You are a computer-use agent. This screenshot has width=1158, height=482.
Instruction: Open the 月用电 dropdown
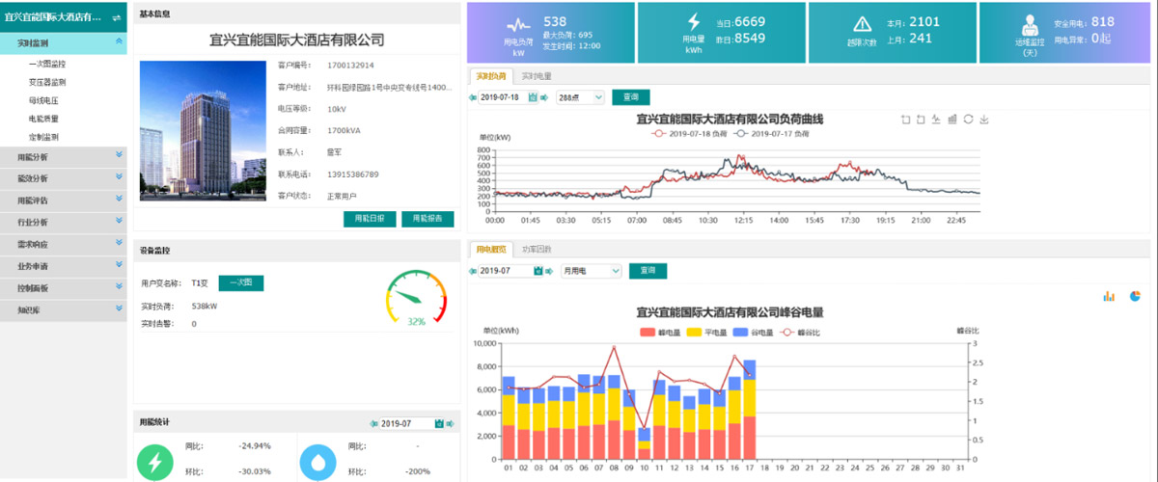coord(591,271)
